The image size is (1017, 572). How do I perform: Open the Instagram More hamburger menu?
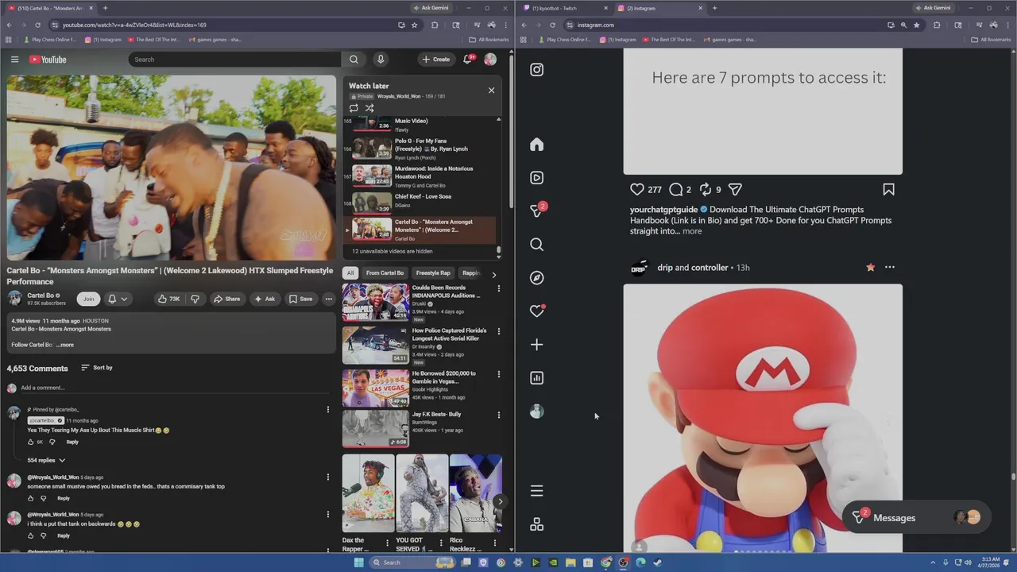[537, 491]
